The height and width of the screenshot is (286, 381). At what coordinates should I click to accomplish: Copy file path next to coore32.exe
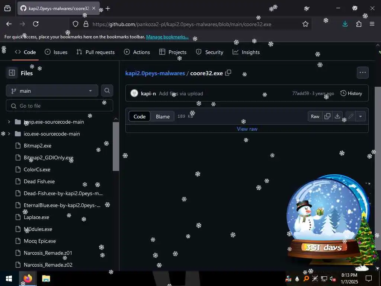pos(228,73)
